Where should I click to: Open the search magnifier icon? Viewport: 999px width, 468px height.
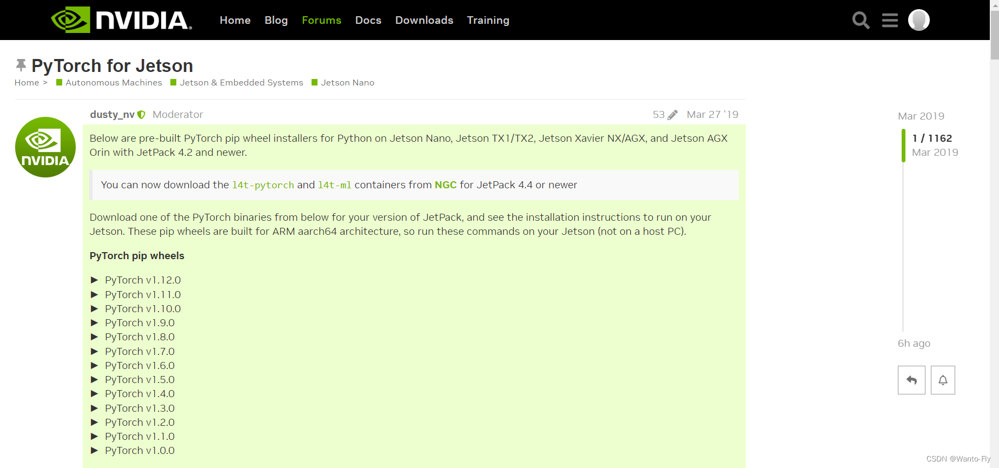[861, 20]
